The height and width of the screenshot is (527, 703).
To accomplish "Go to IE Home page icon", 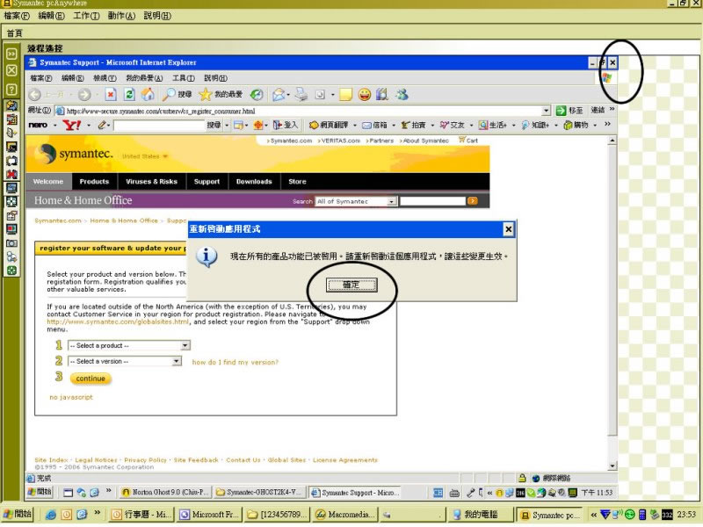I will click(148, 95).
